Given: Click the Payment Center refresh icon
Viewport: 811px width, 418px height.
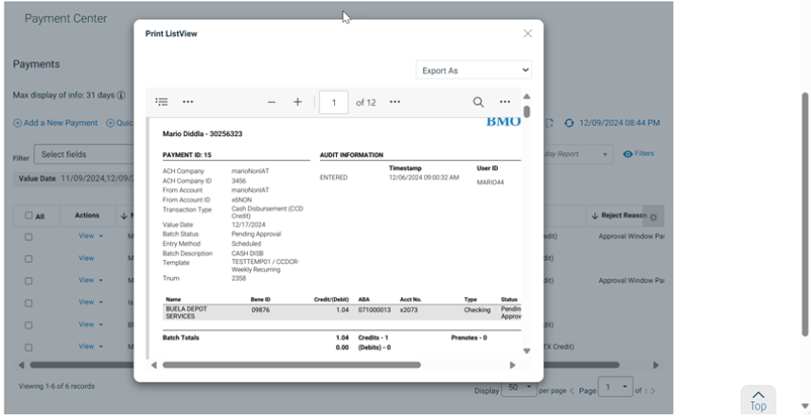Looking at the screenshot, I should [569, 124].
